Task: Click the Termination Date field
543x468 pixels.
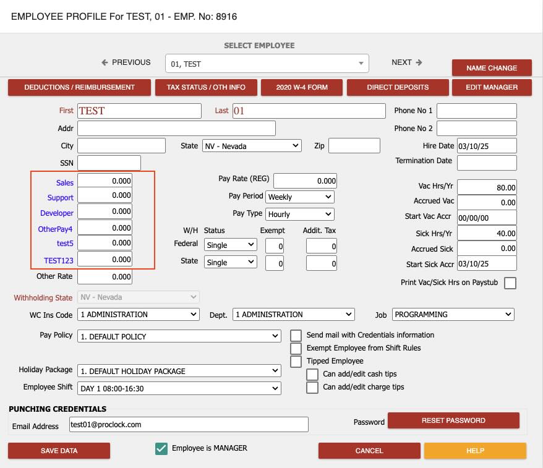Action: [x=487, y=163]
